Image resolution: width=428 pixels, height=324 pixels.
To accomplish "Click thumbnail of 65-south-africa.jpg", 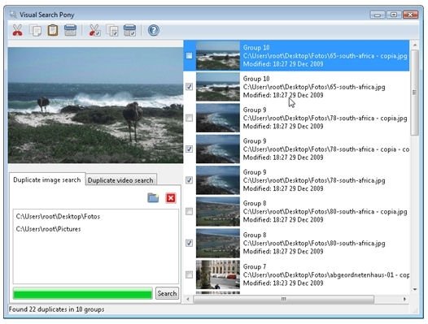I will click(x=218, y=87).
